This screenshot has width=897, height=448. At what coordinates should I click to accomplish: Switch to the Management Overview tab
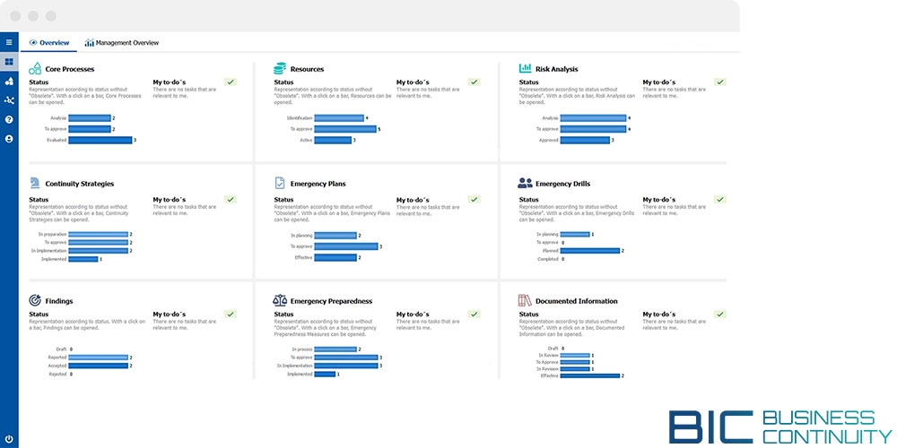tap(122, 43)
